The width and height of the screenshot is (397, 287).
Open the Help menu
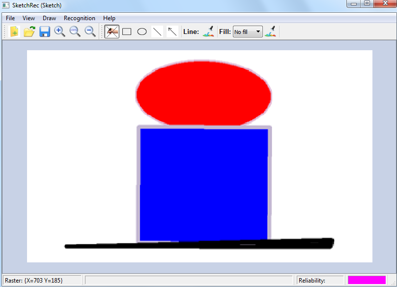109,18
